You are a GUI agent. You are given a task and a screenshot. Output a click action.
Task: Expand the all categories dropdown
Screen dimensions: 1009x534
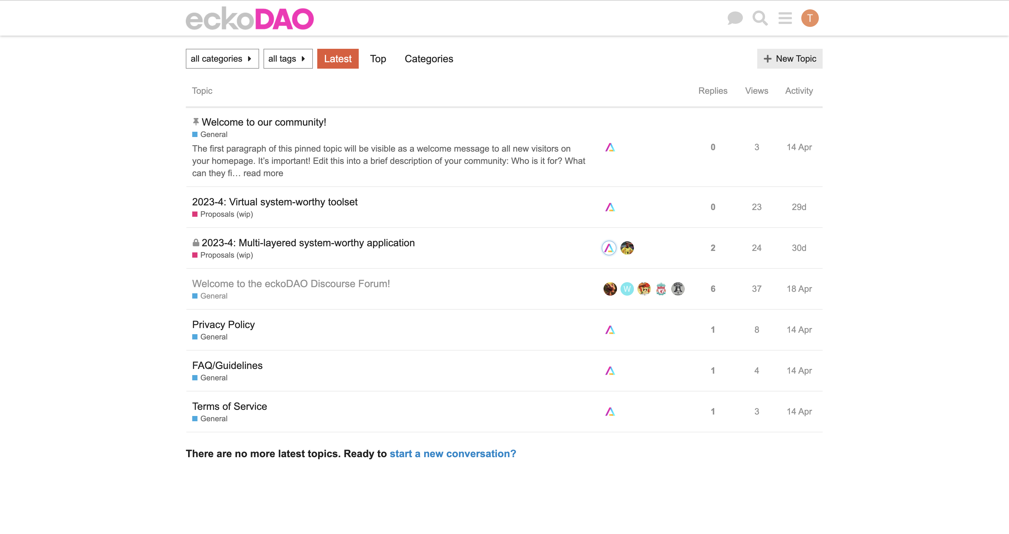coord(222,59)
